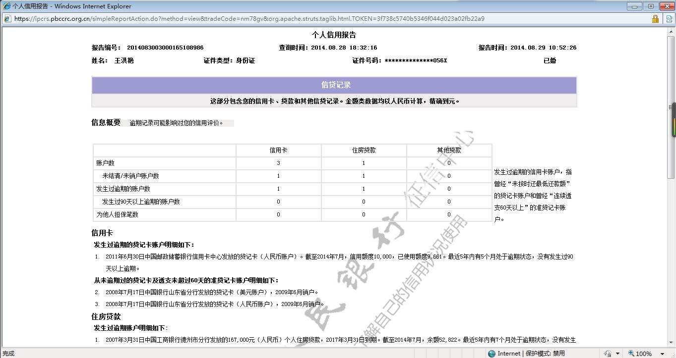Minimize the Internet Explorer window

(x=634, y=6)
